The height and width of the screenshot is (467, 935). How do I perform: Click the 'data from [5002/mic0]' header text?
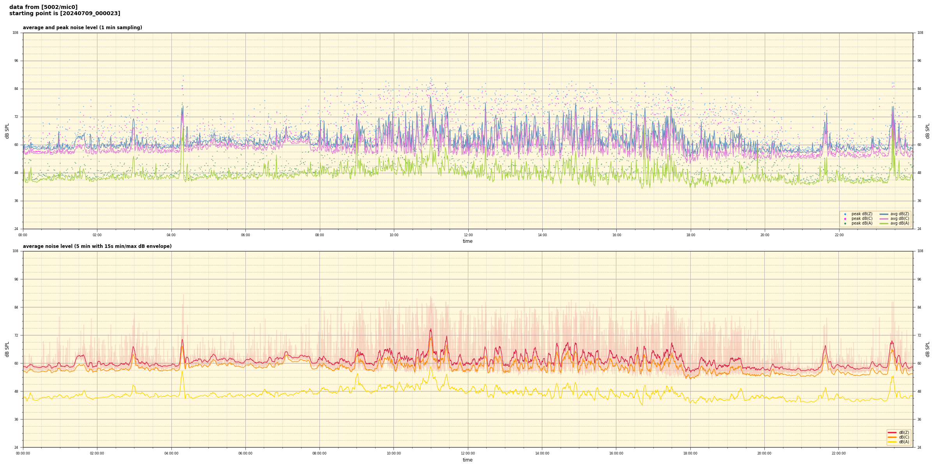coord(43,7)
